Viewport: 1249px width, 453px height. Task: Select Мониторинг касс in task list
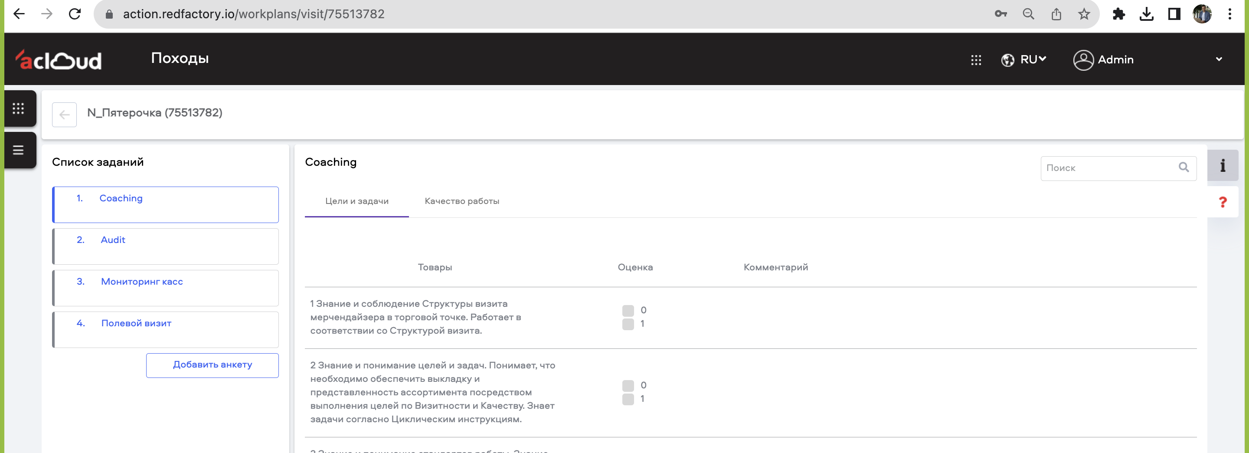165,288
